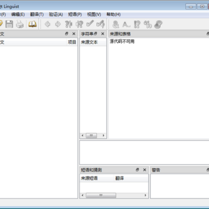The width and height of the screenshot is (209, 209).
Task: Close the 字符串 panel
Action: pos(103,34)
